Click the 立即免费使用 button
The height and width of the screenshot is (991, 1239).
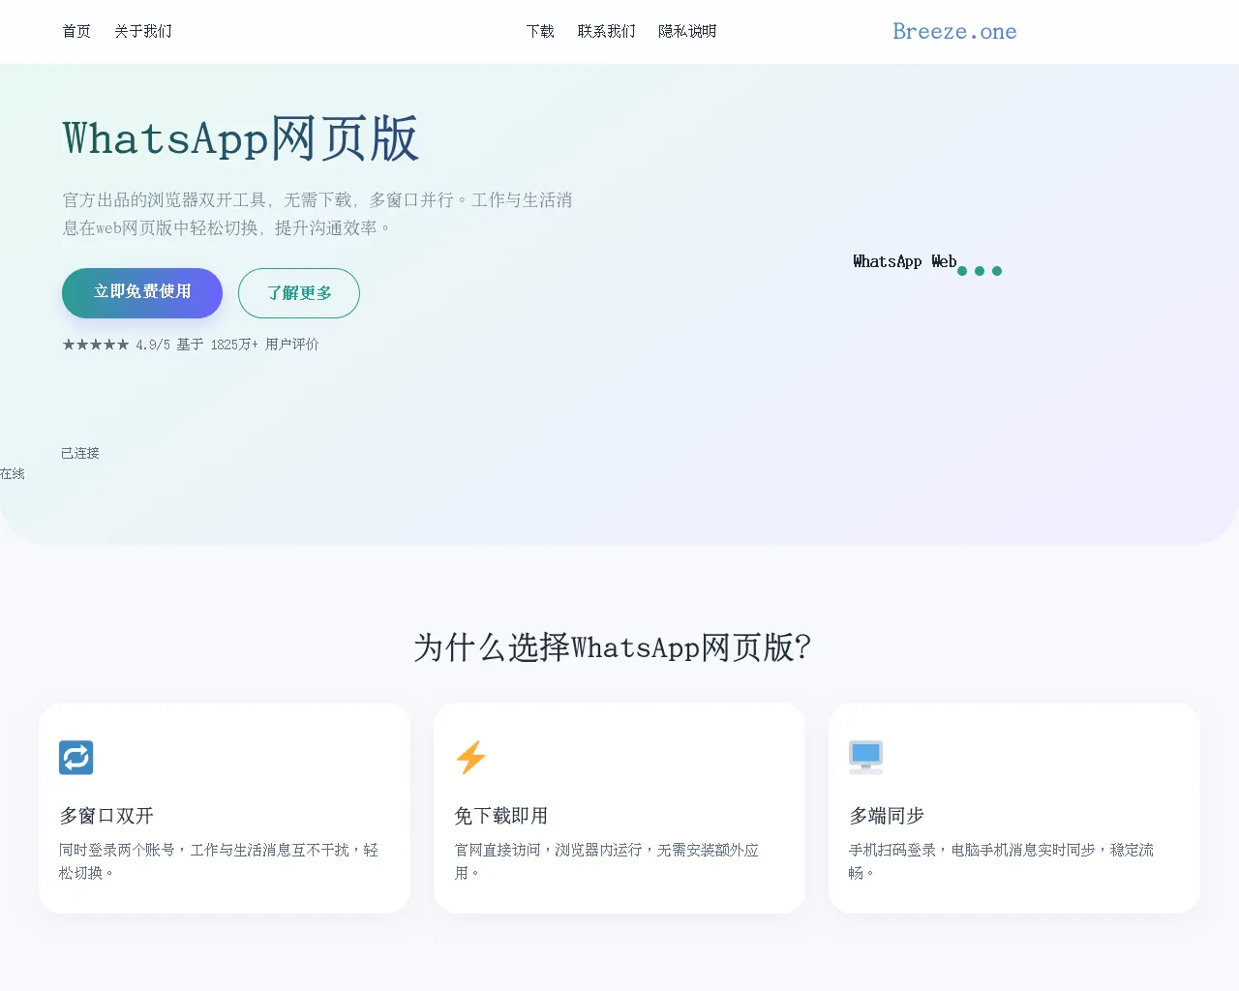pos(142,292)
